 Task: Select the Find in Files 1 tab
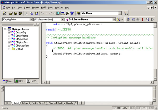[x=38, y=103]
